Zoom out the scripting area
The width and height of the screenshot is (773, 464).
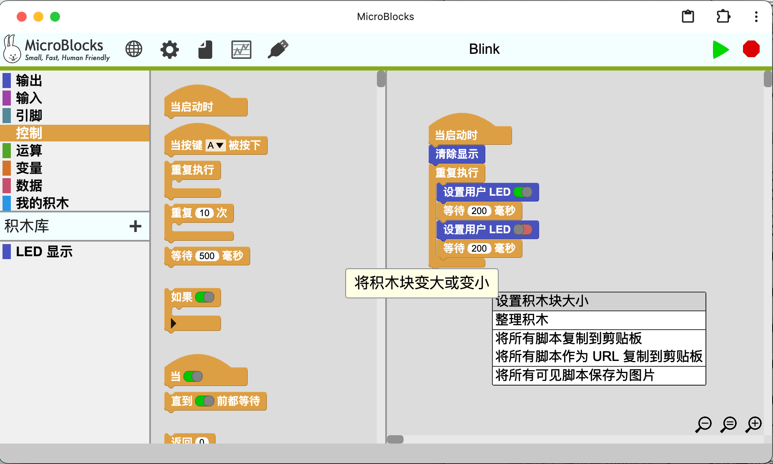pos(704,425)
